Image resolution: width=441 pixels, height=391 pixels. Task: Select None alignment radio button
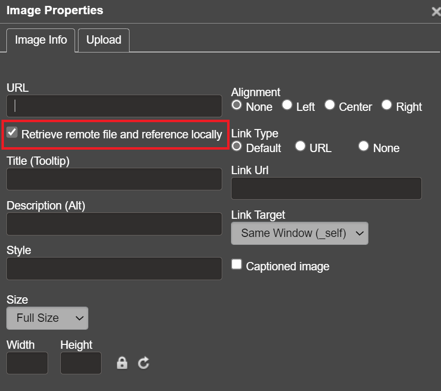[x=236, y=105]
